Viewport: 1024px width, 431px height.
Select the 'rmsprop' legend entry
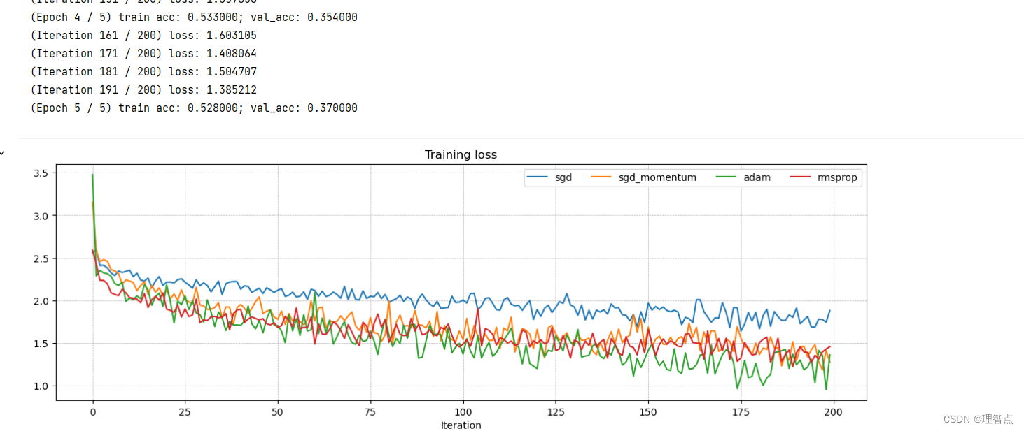click(824, 177)
